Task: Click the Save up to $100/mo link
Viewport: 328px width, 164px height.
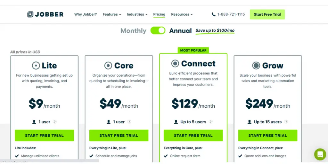Action: 215,30
